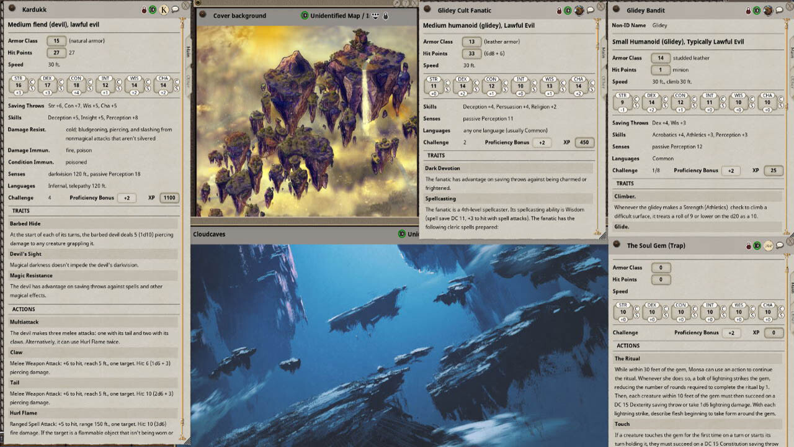
Task: Edit Karduk's Hit Points value field
Action: 56,53
